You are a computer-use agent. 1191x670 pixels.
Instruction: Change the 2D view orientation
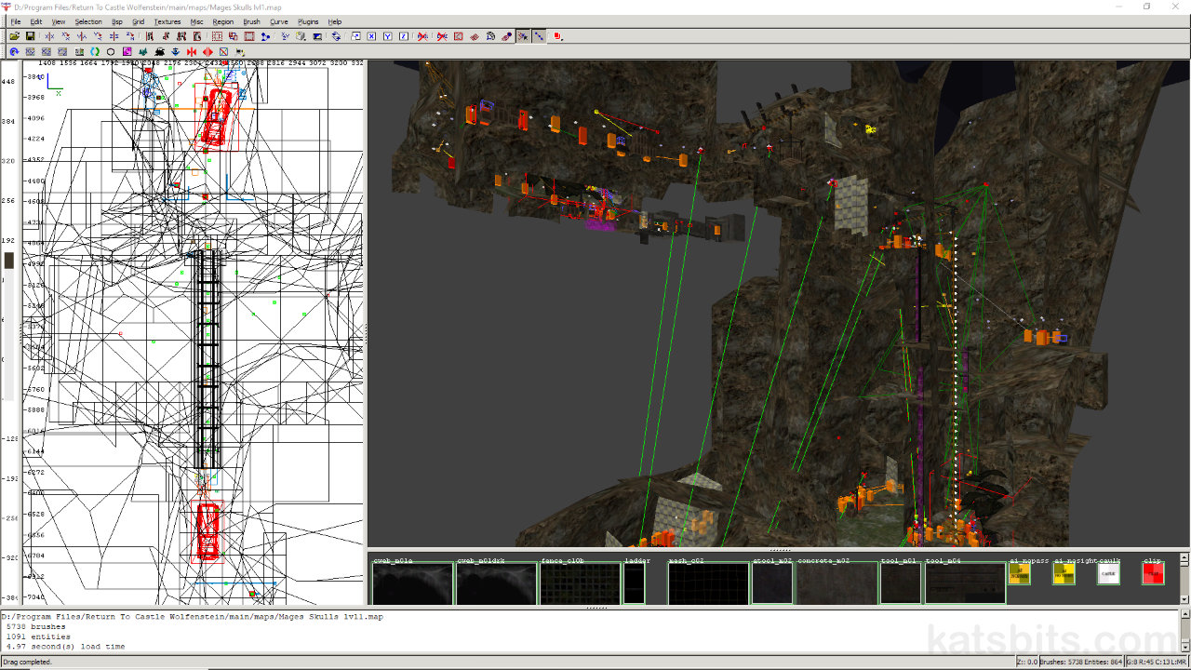pos(285,36)
